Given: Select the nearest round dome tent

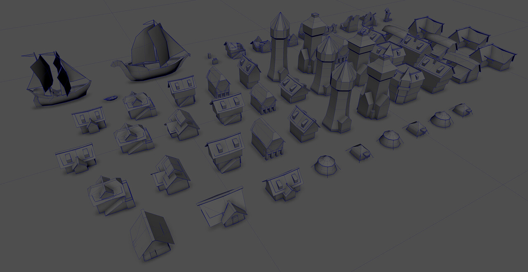Looking at the screenshot, I should click(x=326, y=166).
